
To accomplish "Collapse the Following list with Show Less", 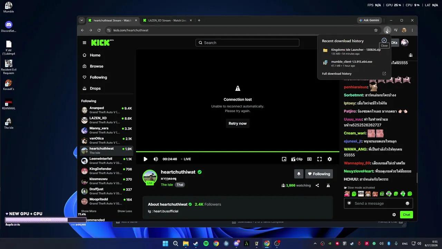I will tap(125, 211).
